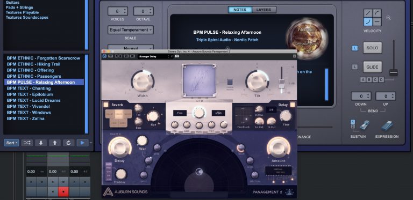
Task: Click the red record-arm button in mixer
Action: 63,192
